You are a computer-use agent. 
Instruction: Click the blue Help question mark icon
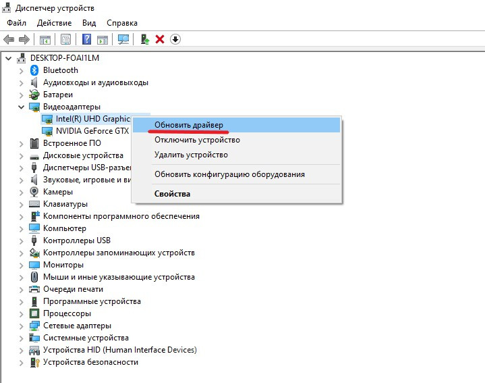click(x=86, y=39)
